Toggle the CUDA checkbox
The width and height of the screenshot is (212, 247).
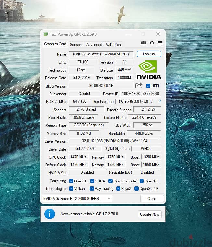pyautogui.click(x=92, y=181)
